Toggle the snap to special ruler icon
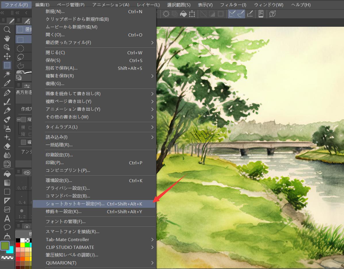This screenshot has height=269, width=344. click(x=241, y=14)
